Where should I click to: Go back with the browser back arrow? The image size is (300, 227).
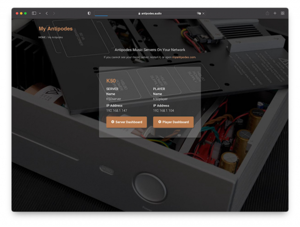click(x=47, y=13)
